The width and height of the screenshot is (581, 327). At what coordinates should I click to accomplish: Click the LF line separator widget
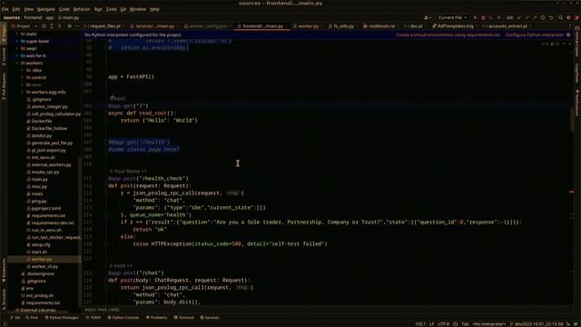(x=432, y=324)
